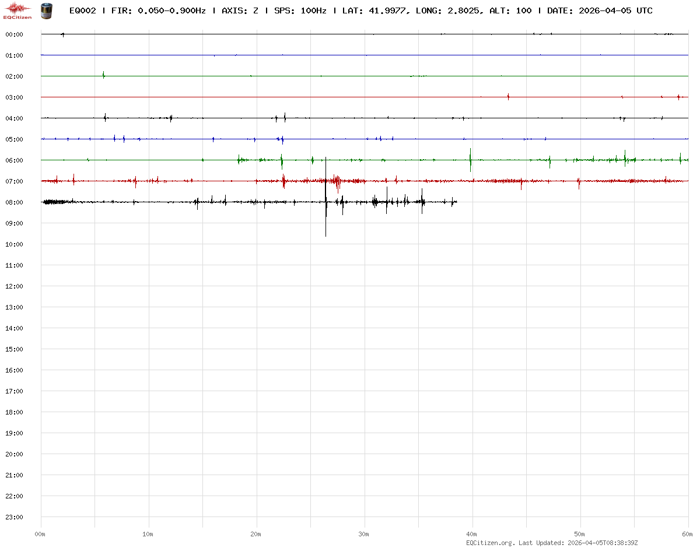The image size is (700, 548).
Task: Click the 60m minute axis label
Action: [687, 534]
